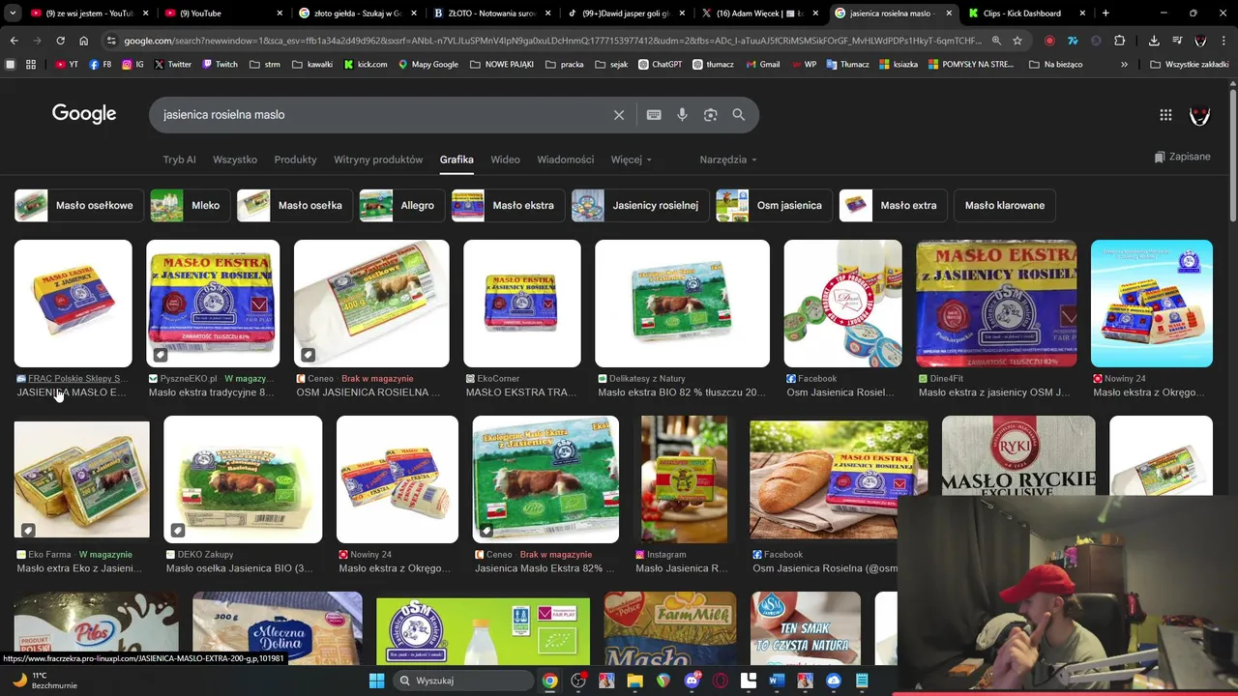
Task: Open the ChatGPT bookmark
Action: coord(660,64)
